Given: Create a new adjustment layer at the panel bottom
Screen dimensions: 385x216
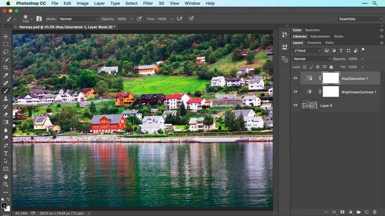Looking at the screenshot, I should click(350, 212).
